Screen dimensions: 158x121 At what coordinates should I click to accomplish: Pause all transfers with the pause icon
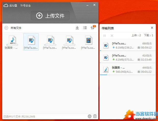coord(104,36)
